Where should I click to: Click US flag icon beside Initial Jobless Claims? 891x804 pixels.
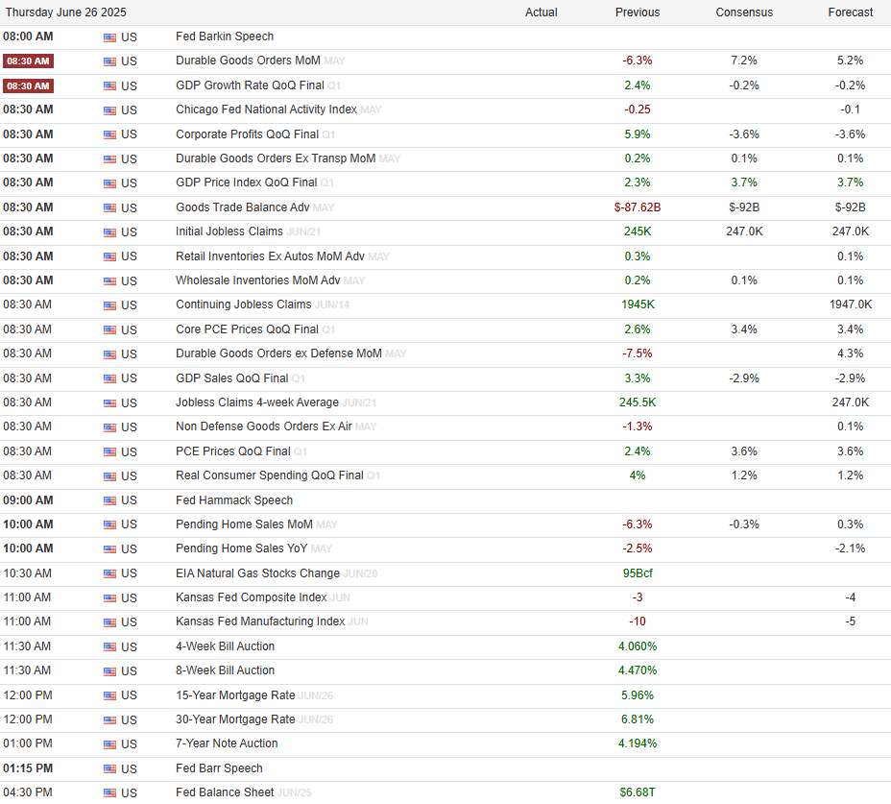point(109,232)
